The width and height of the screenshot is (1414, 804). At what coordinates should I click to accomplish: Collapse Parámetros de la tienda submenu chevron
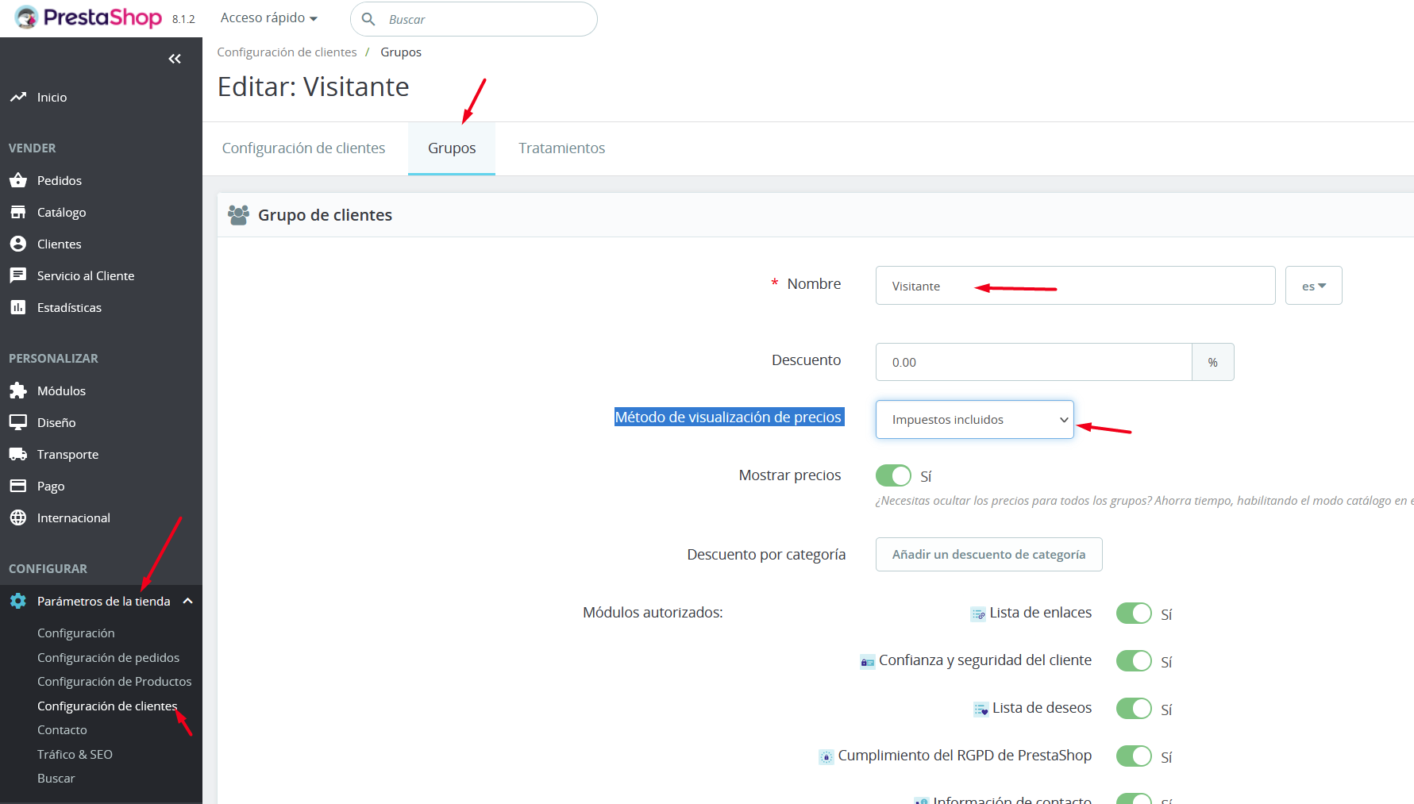tap(188, 601)
